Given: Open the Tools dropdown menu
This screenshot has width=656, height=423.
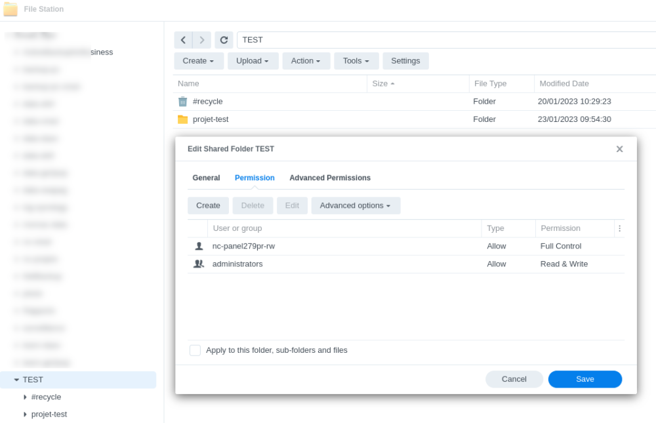Looking at the screenshot, I should click(x=356, y=61).
